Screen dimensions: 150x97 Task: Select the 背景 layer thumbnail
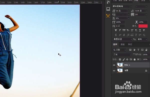[x=120, y=71]
